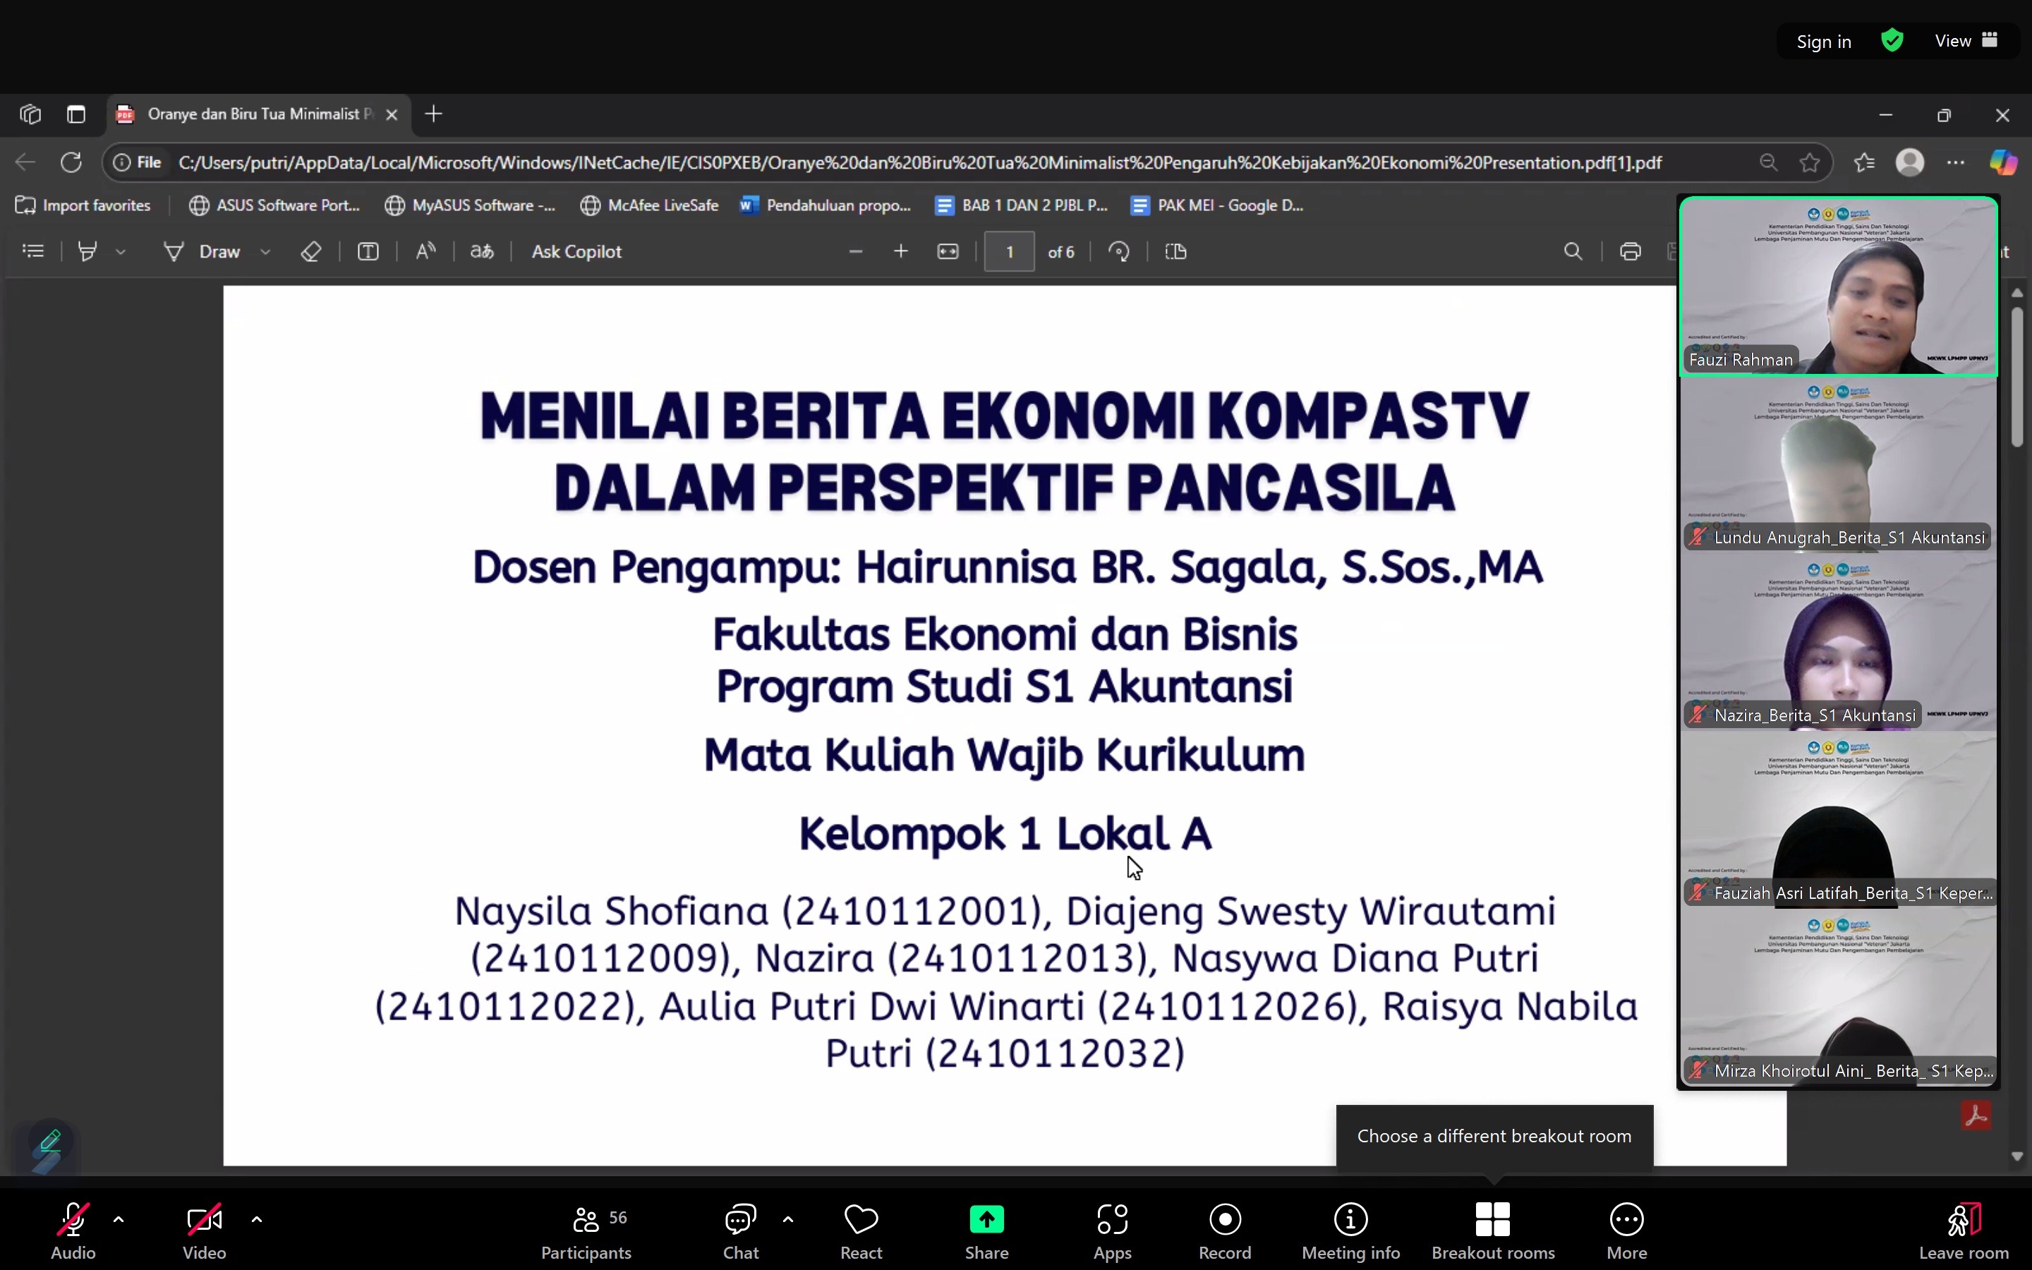The height and width of the screenshot is (1270, 2032).
Task: Start recording the meeting
Action: coord(1225,1231)
